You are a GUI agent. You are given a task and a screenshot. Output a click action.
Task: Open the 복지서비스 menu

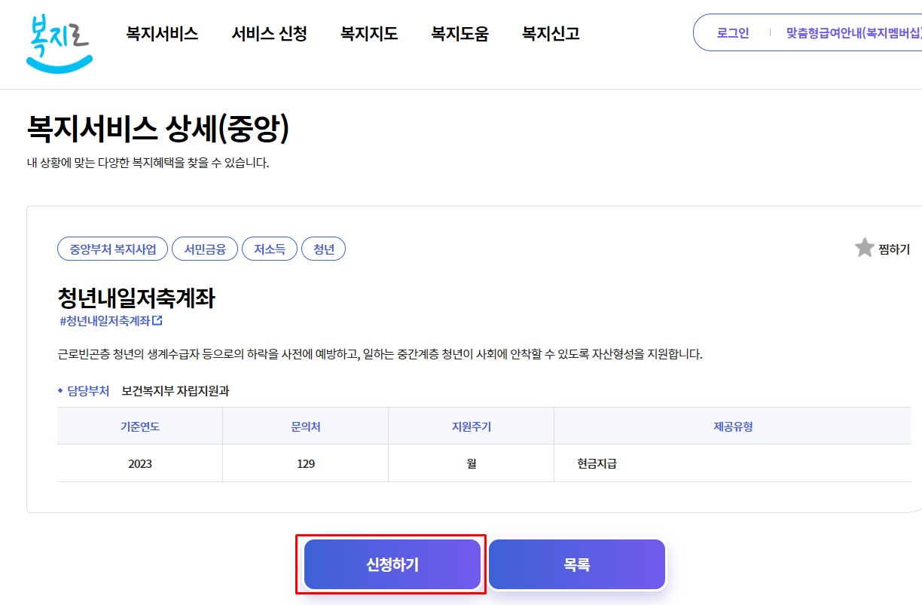[x=162, y=33]
